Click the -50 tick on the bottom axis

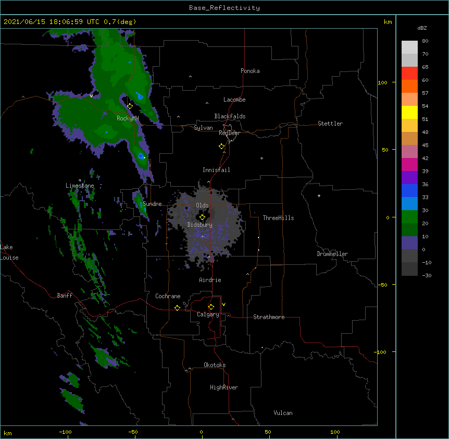pyautogui.click(x=133, y=432)
